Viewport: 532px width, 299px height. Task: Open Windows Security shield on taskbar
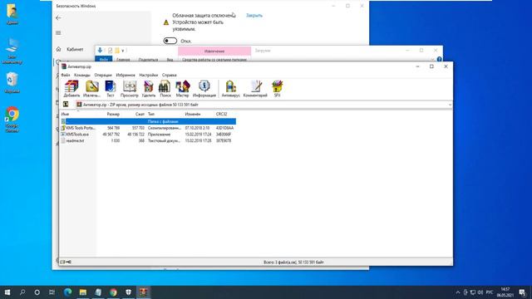(129, 292)
